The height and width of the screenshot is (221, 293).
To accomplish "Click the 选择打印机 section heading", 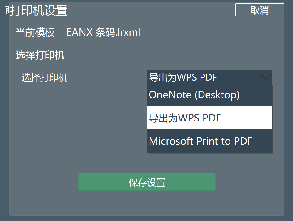I will (40, 55).
